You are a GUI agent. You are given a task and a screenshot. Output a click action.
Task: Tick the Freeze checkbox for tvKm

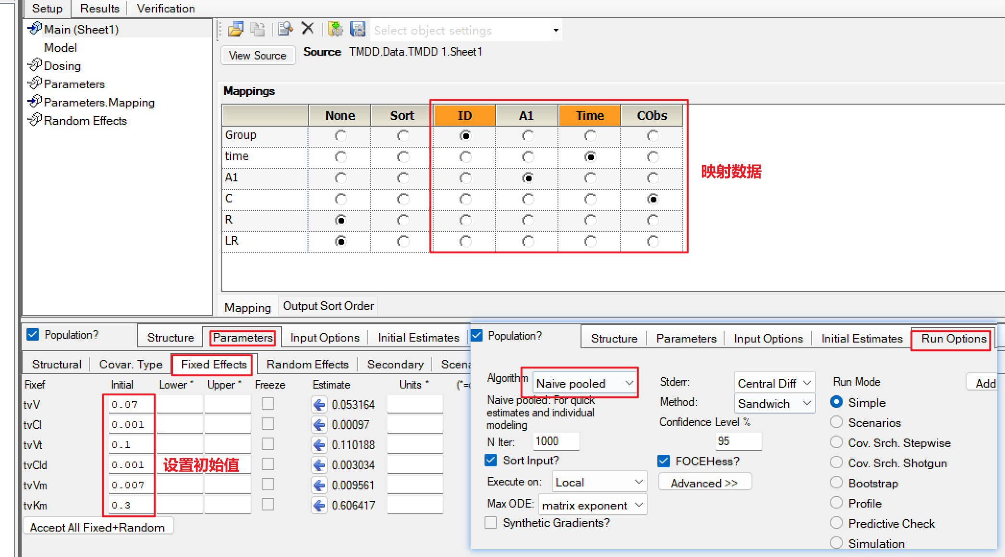[x=268, y=505]
